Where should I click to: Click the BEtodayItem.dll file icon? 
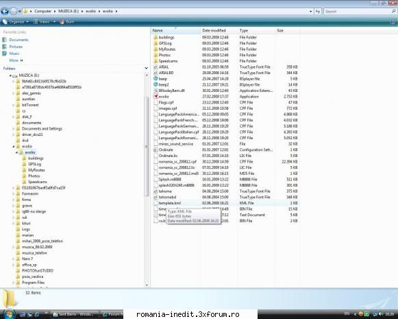156,91
